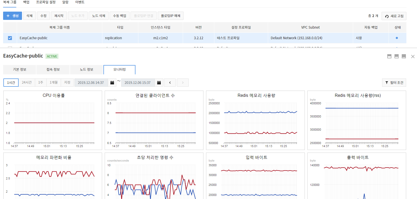Open the 알람 top tab
Image resolution: width=417 pixels, height=199 pixels.
tap(65, 2)
